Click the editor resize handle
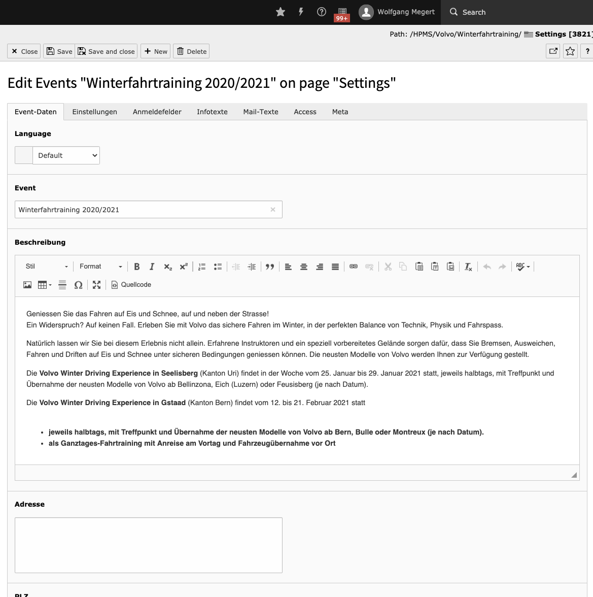This screenshot has width=593, height=597. 574,475
